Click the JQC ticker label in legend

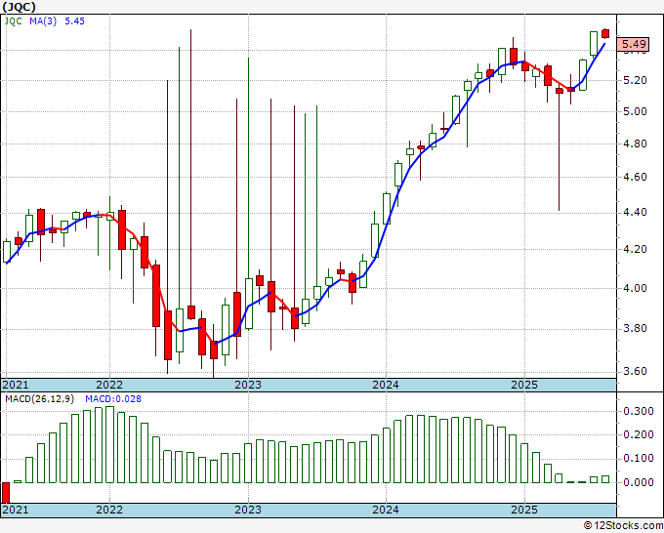[13, 21]
